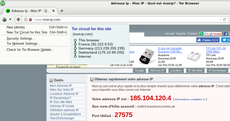
Task: Open IP Dynamique? sidebar link
Action: pos(60,98)
